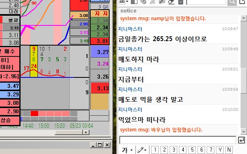Click quick-reply button N
The width and height of the screenshot is (247, 154).
coord(229,150)
